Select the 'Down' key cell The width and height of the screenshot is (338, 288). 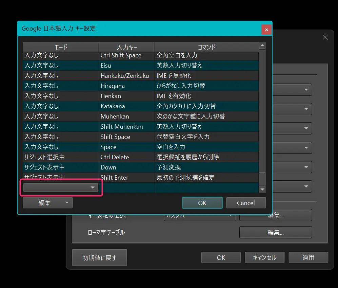126,167
